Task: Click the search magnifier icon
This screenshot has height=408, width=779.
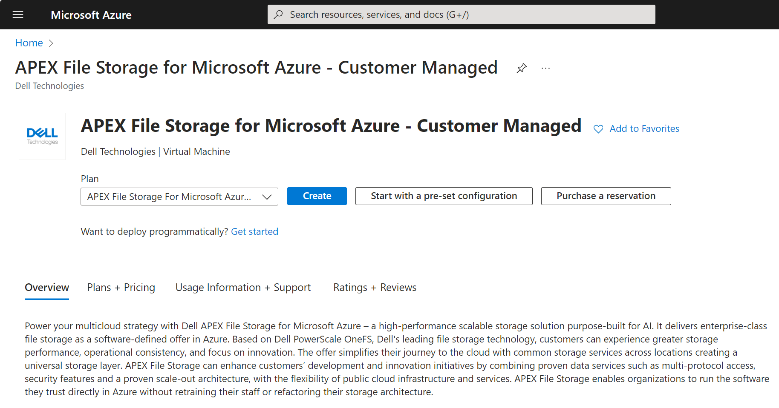Action: (278, 14)
